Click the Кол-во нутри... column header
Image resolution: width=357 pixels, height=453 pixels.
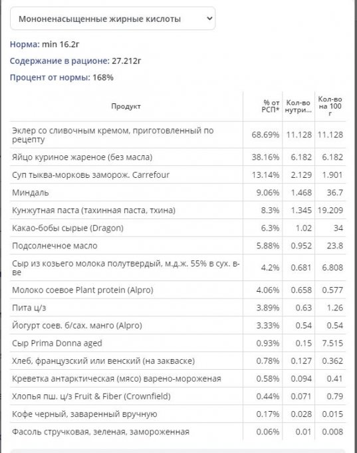coord(298,106)
